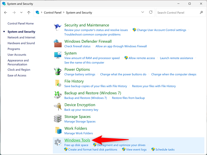Refresh the Control Panel view

tap(151, 12)
